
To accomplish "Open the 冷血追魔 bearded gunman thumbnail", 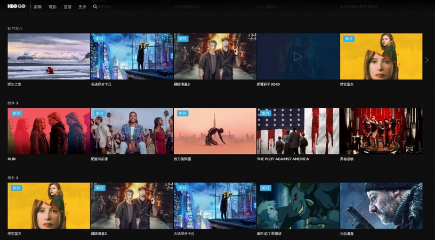I will (381, 205).
